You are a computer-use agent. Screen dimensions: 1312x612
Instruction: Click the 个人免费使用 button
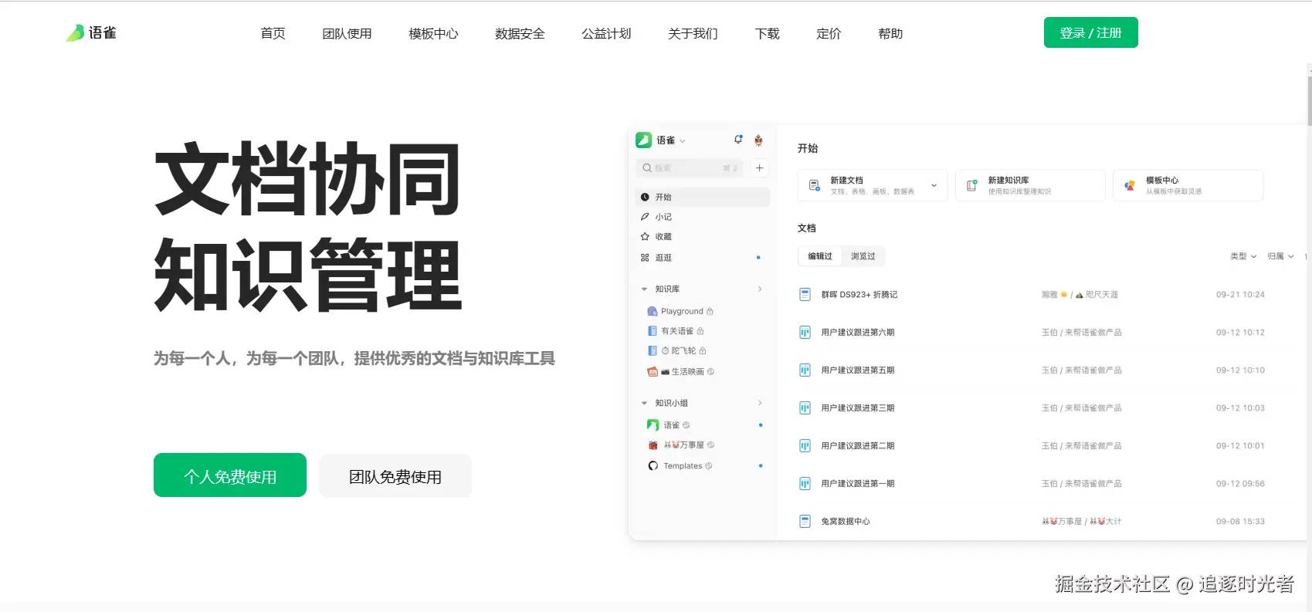tap(230, 475)
